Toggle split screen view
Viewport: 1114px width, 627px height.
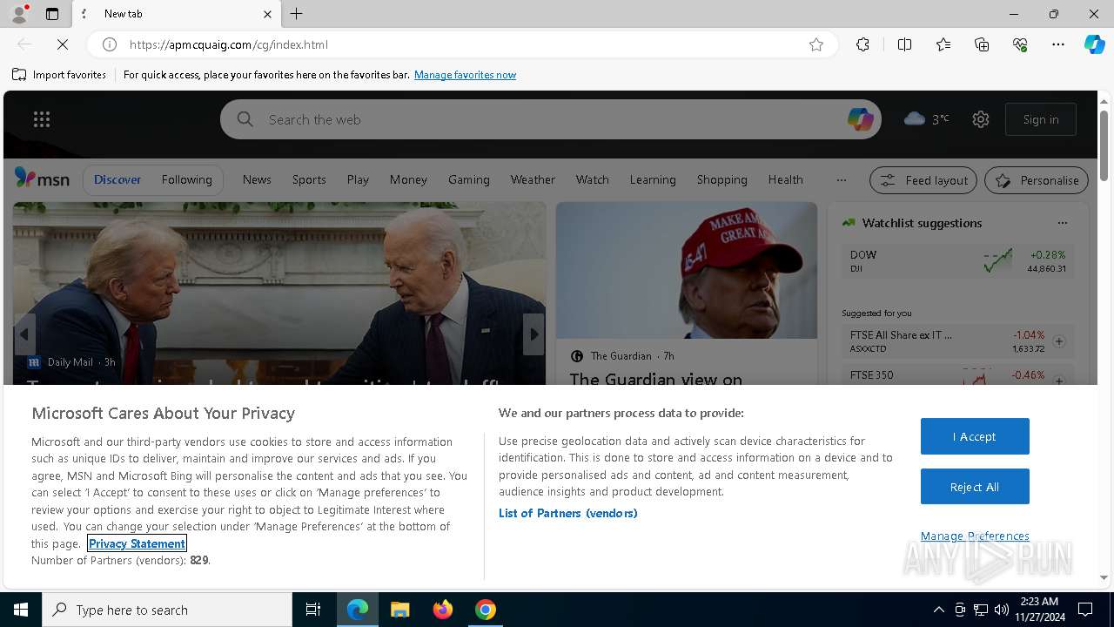pyautogui.click(x=904, y=44)
